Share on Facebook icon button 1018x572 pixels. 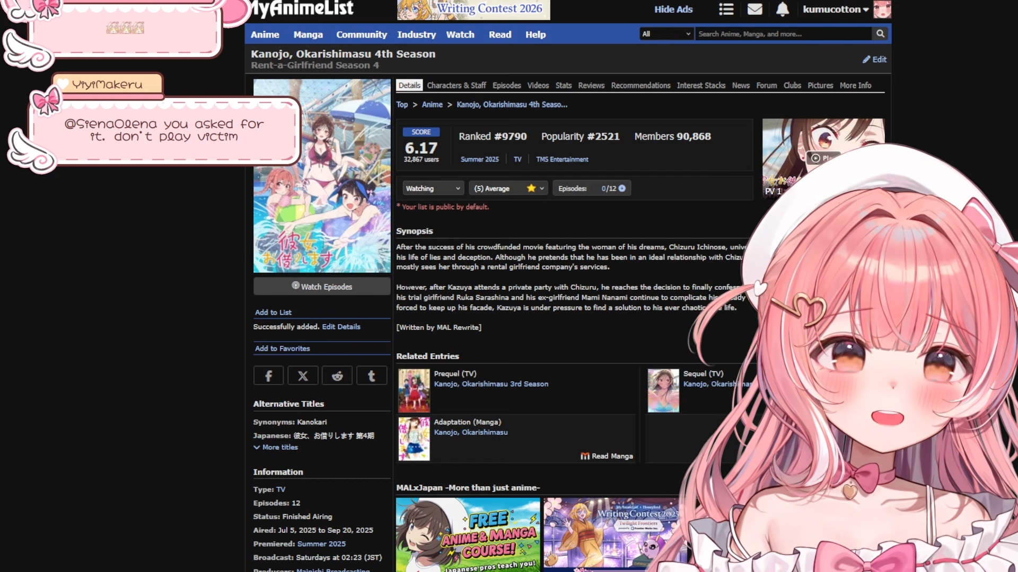[x=268, y=376]
